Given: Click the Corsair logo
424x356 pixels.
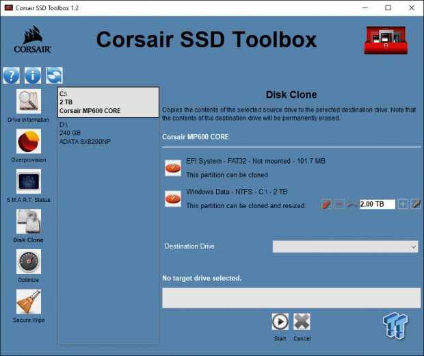Looking at the screenshot, I should click(32, 40).
